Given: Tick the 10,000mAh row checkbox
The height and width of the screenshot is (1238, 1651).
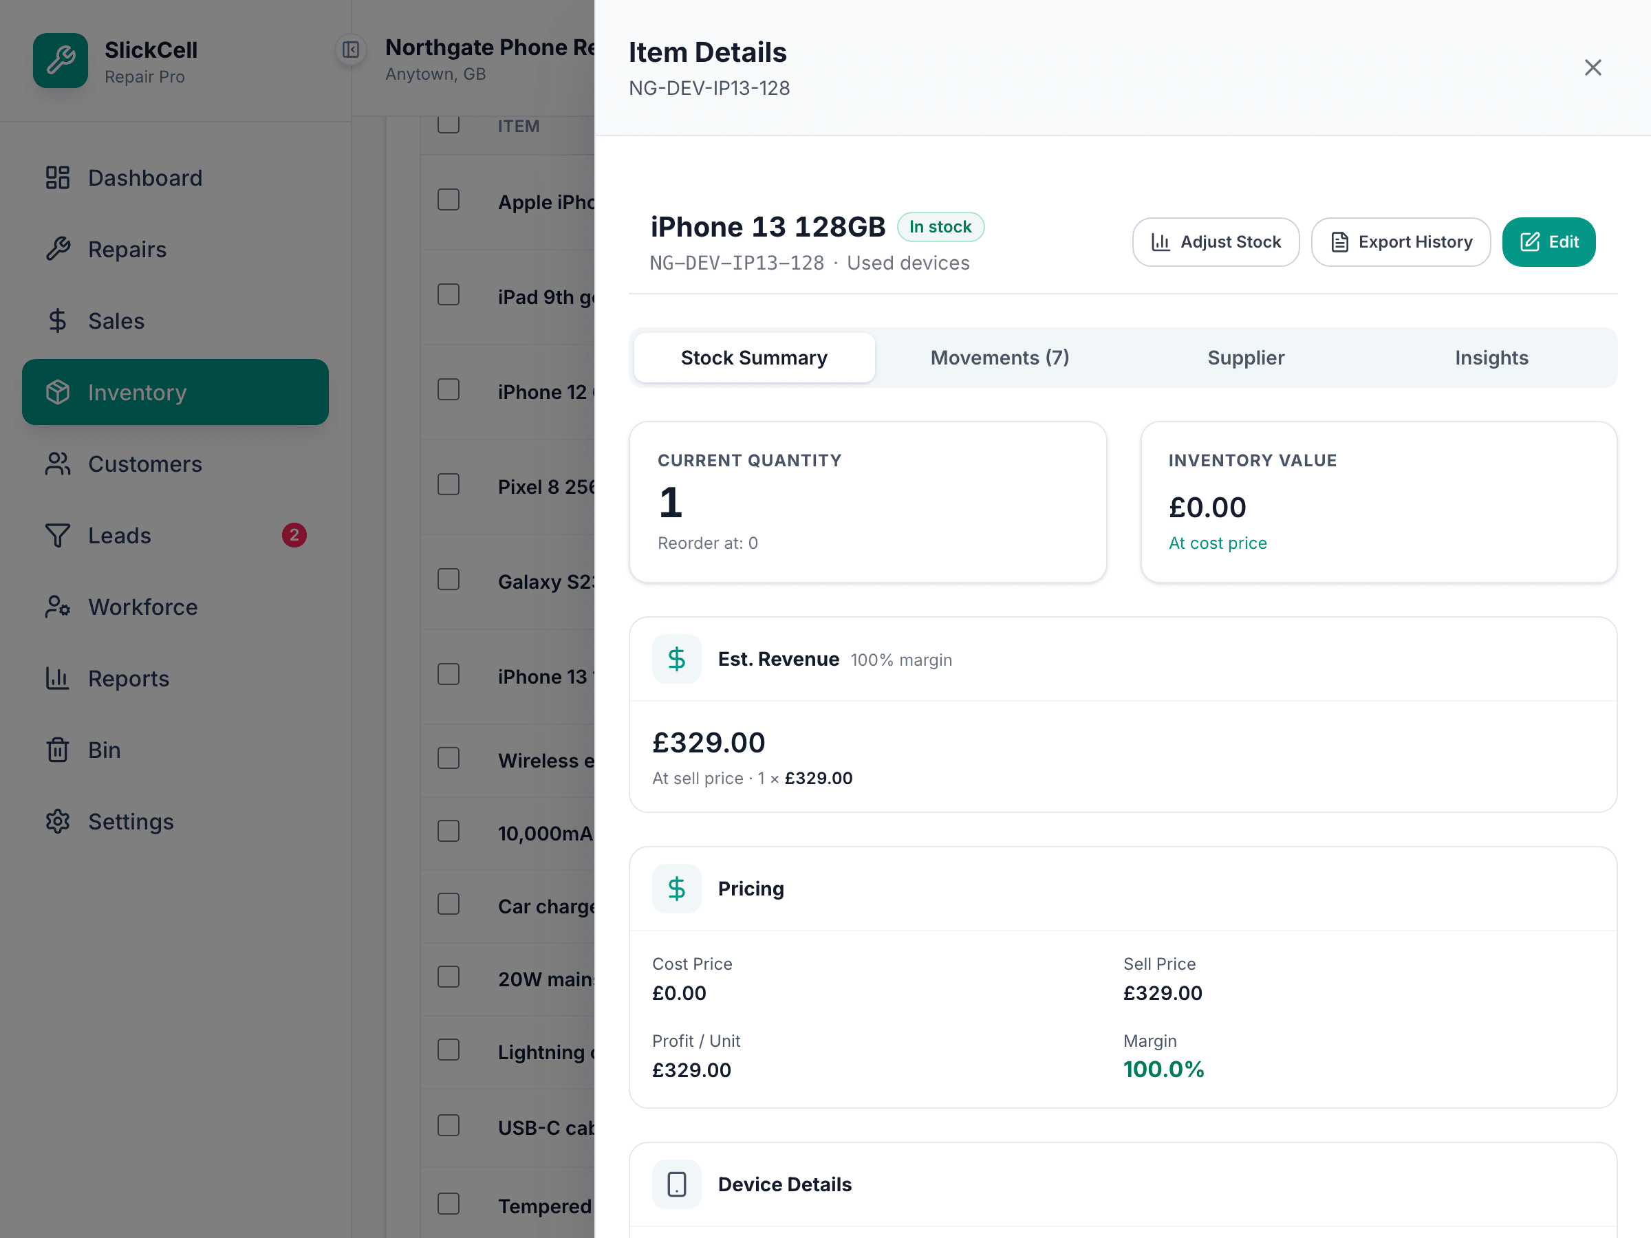Looking at the screenshot, I should [449, 832].
